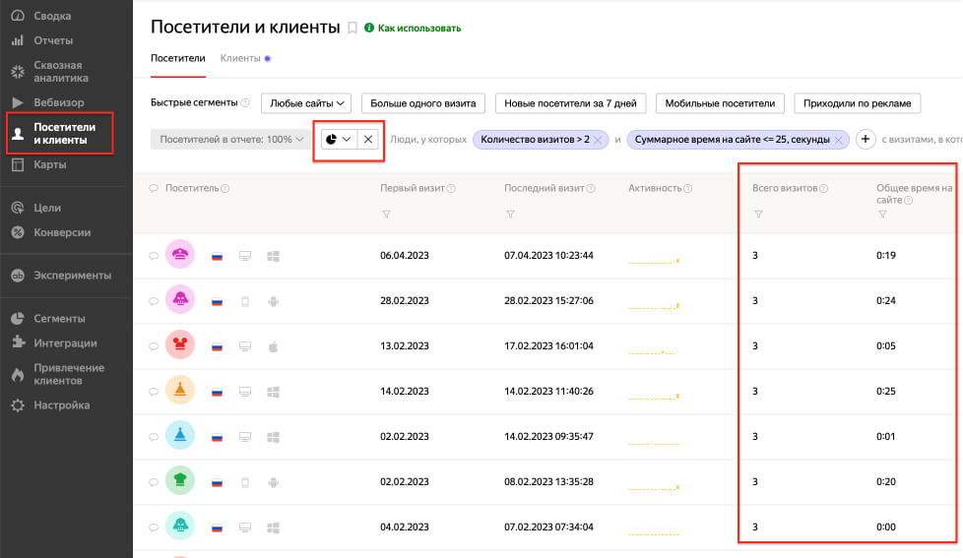Click the bookmark icon beside the page title
The width and height of the screenshot is (963, 558).
[352, 29]
